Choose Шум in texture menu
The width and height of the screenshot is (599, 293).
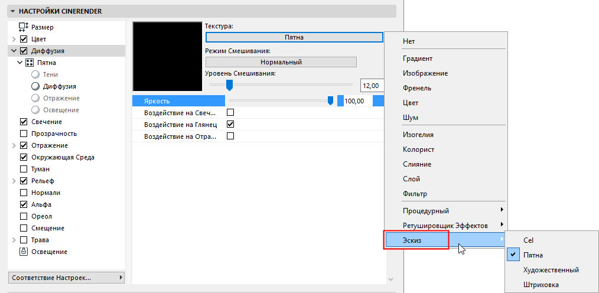point(445,118)
